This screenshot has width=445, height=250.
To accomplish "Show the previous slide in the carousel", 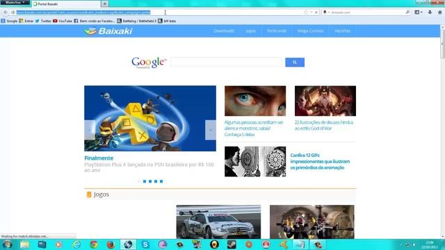I will (x=90, y=130).
